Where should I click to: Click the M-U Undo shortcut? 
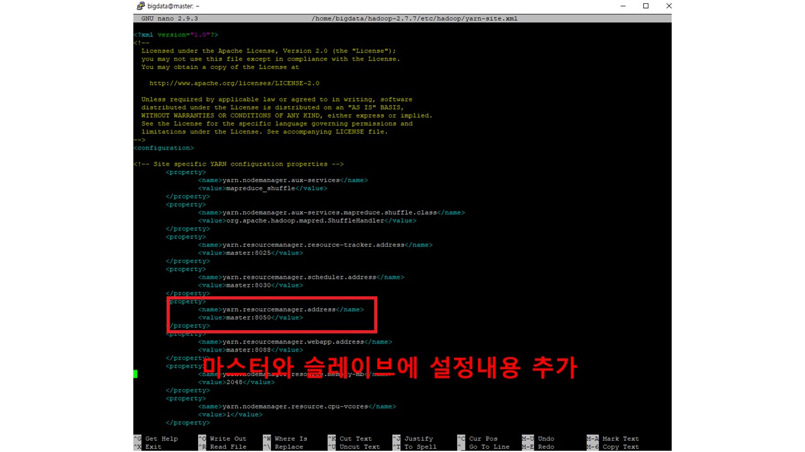tap(538, 439)
